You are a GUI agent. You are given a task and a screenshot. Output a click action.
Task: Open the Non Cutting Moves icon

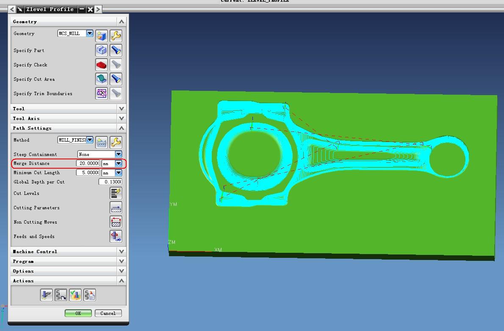tap(116, 222)
